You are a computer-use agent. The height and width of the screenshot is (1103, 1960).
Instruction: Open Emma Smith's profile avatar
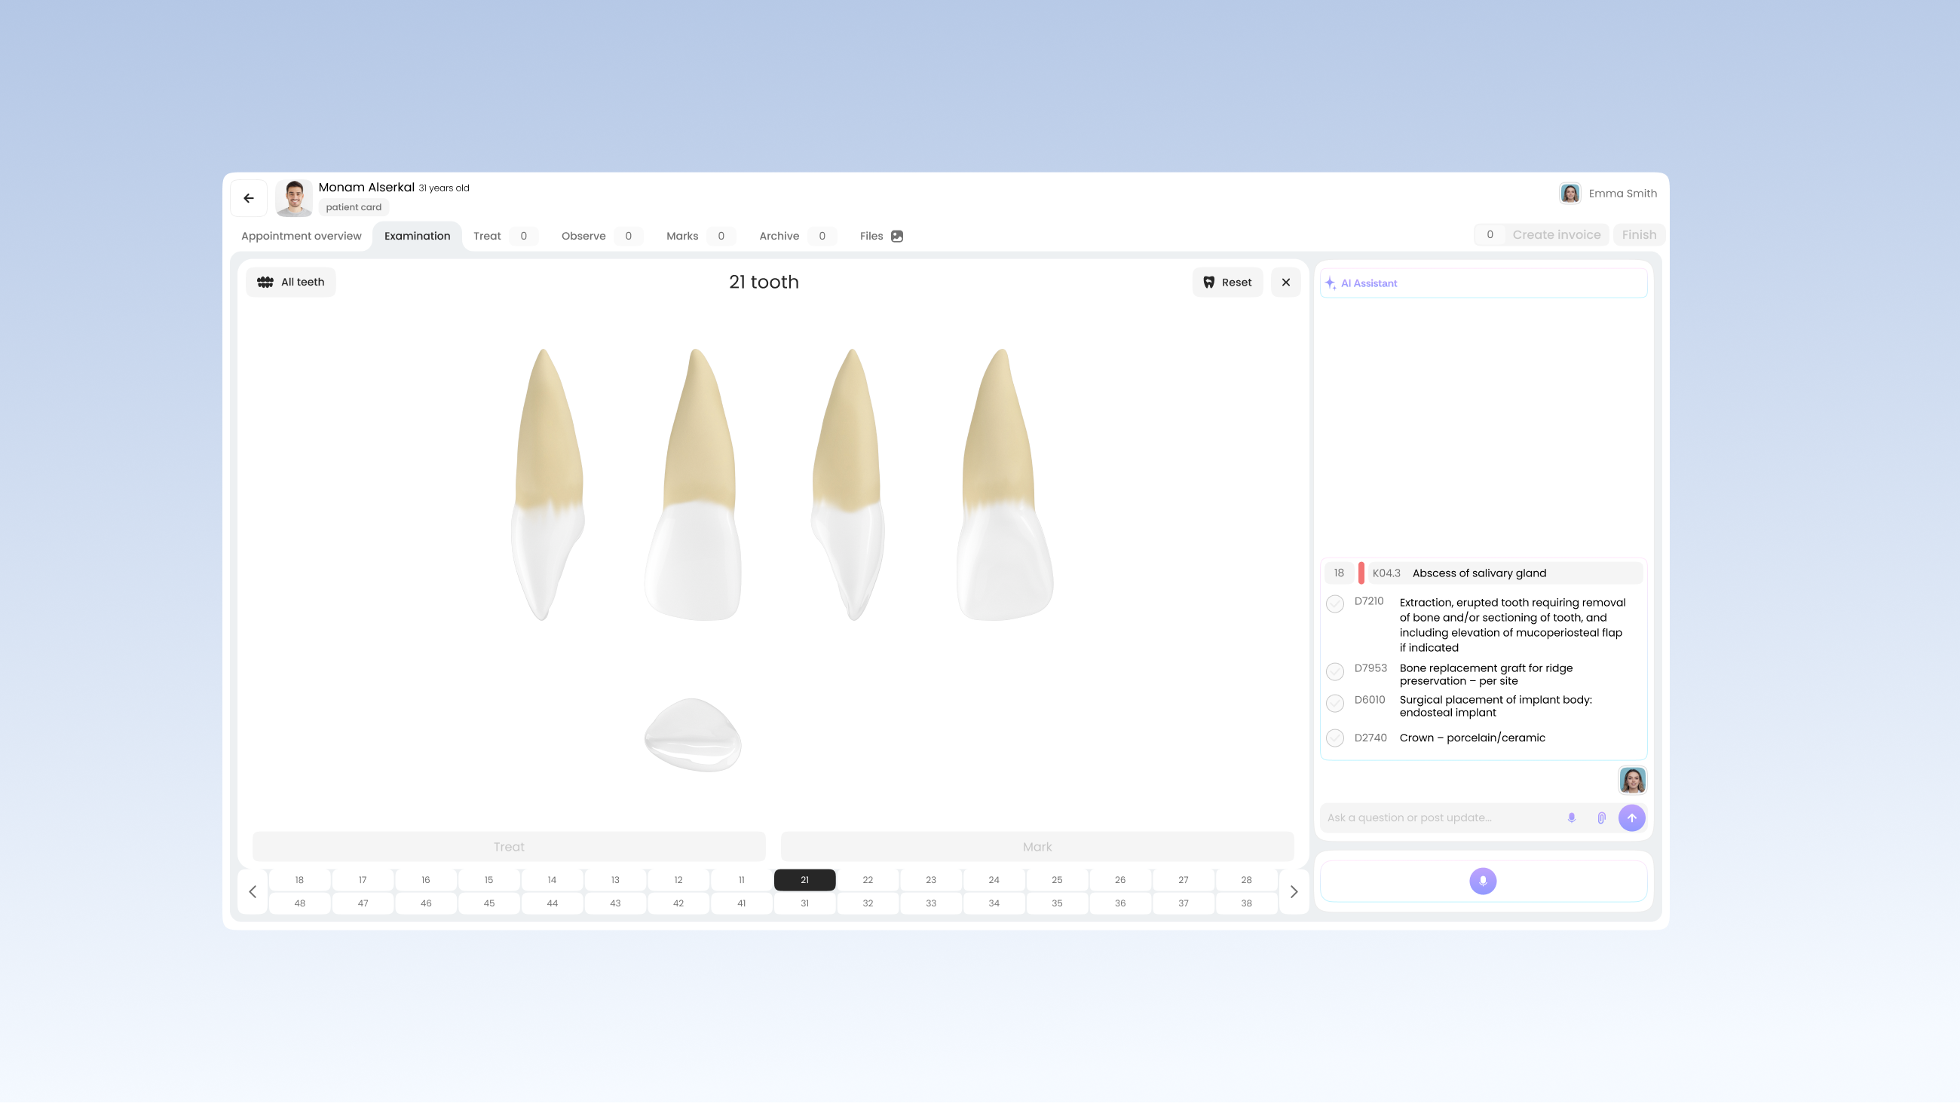tap(1570, 193)
